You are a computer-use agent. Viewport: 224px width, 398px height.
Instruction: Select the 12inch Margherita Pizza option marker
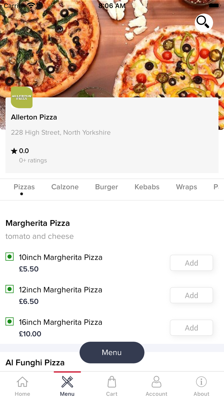pos(9,289)
